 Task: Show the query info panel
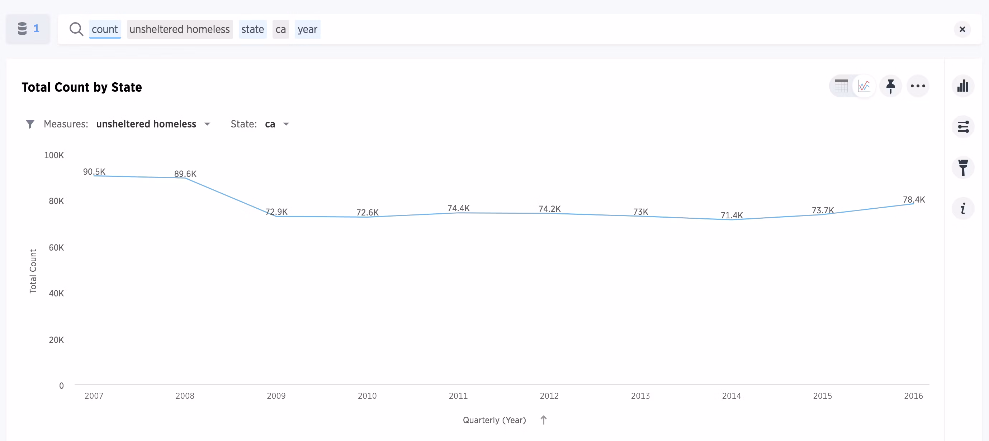tap(962, 209)
